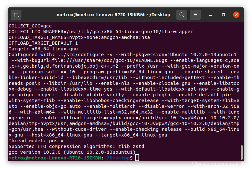Click the 'Thread model: posix' line
Viewport: 252px width, 170px height.
click(x=36, y=141)
